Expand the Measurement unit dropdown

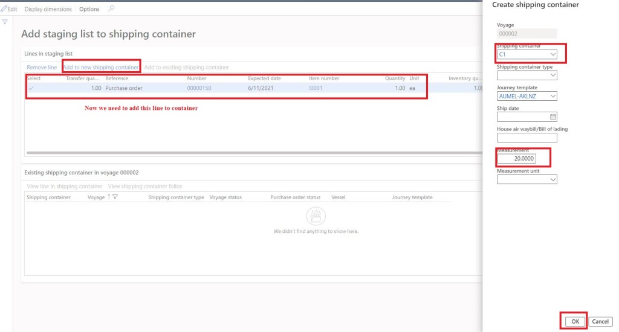553,179
